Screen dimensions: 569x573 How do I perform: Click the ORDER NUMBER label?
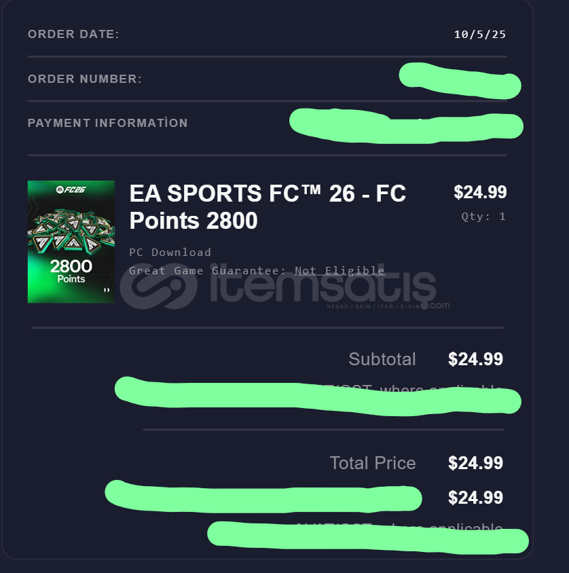(85, 79)
